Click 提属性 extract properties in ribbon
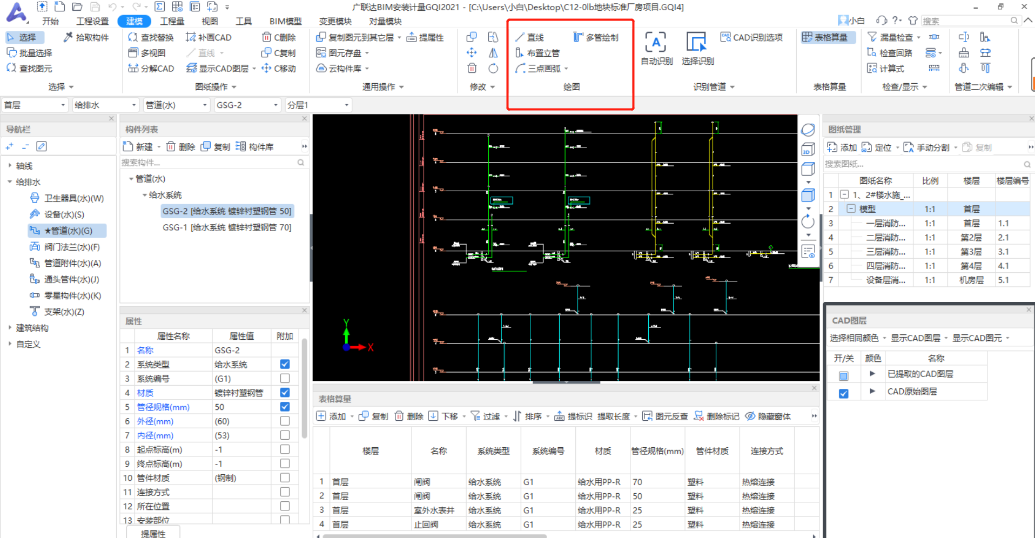Viewport: 1035px width, 538px height. tap(425, 37)
